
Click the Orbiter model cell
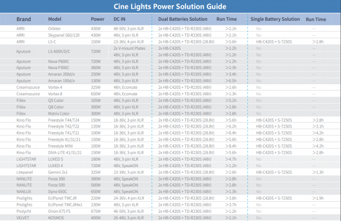pyautogui.click(x=54, y=29)
